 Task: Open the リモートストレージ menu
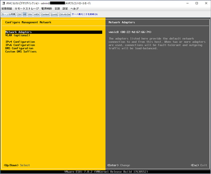(27, 9)
